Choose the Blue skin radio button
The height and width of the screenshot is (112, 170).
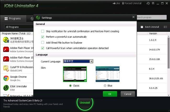(105, 86)
